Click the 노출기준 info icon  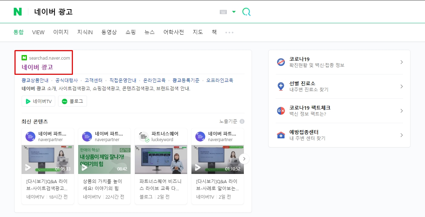(x=242, y=121)
